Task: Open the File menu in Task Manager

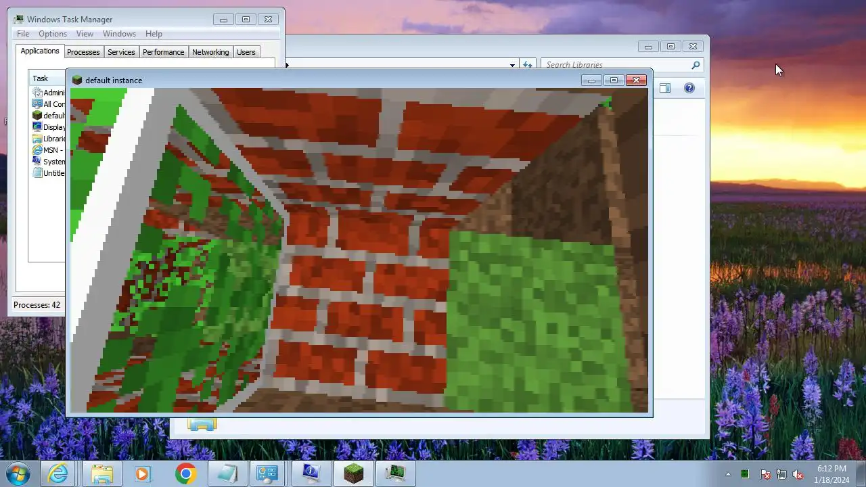Action: tap(23, 34)
